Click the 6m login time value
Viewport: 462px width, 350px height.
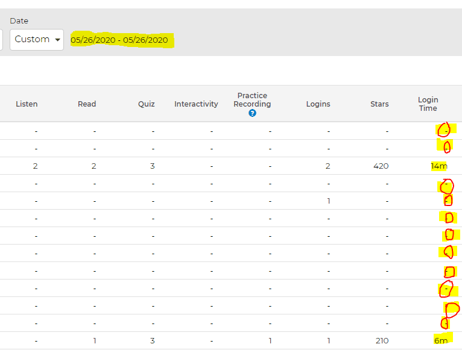(441, 340)
